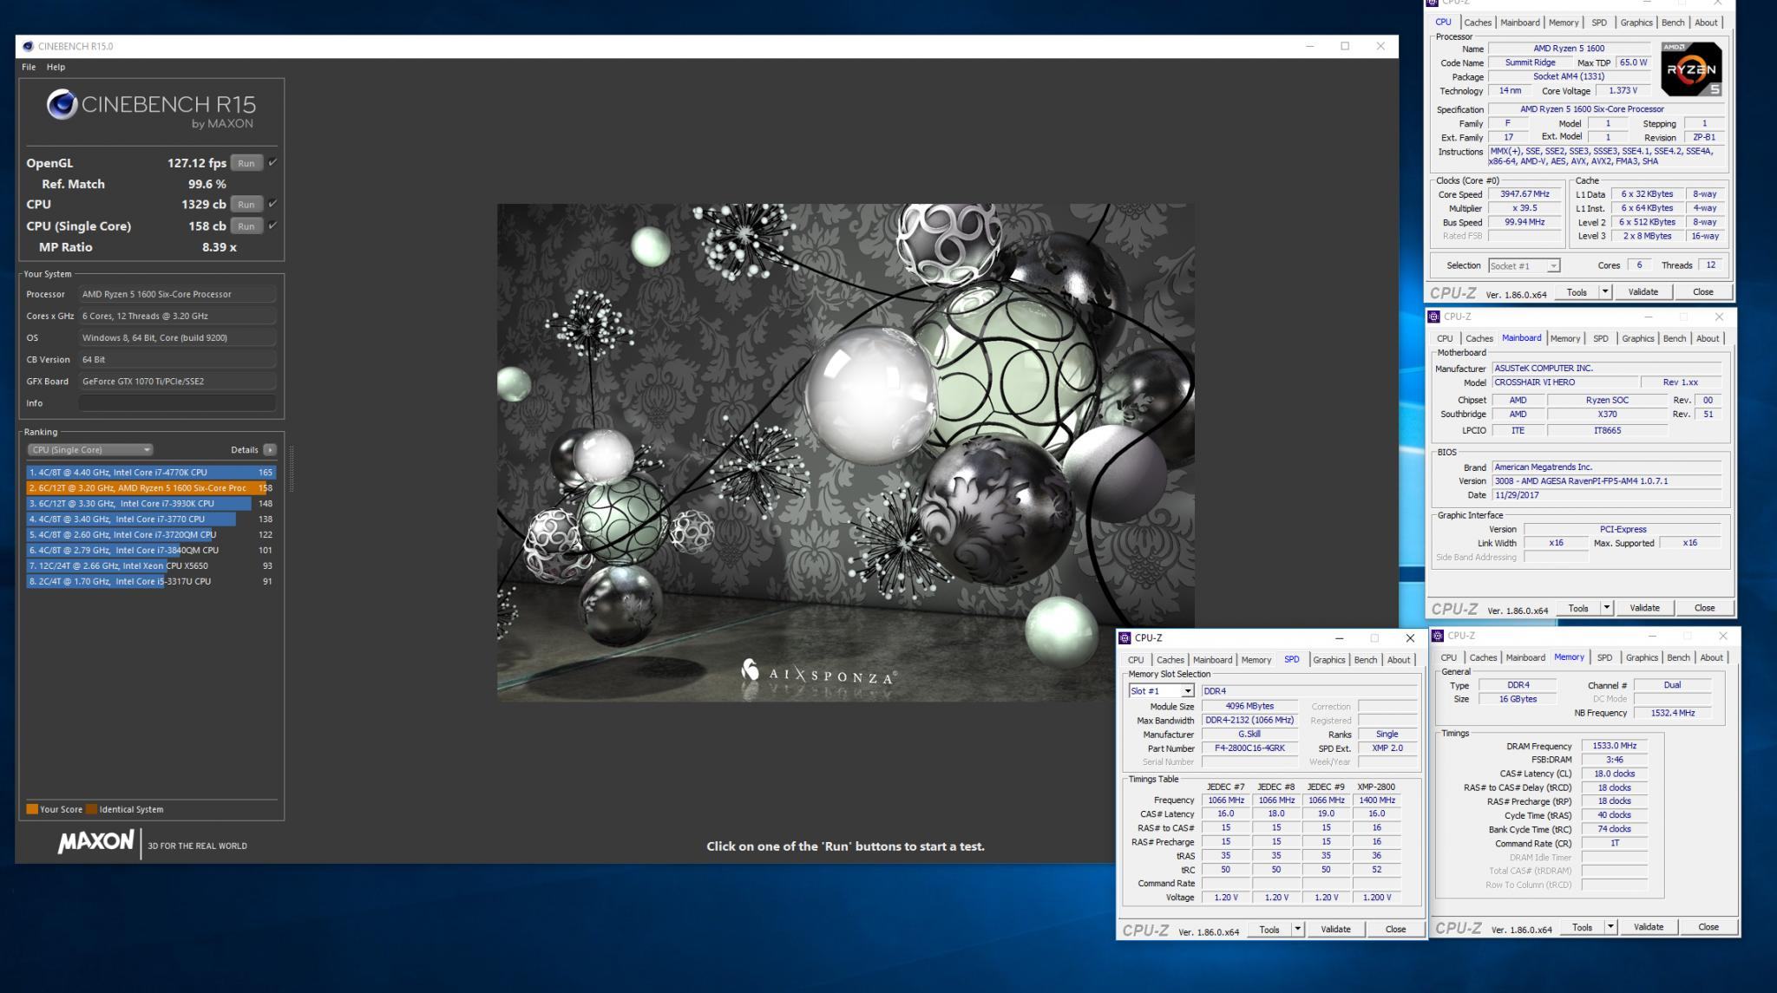Click the CPU-Z Memory window title icon

[1437, 636]
